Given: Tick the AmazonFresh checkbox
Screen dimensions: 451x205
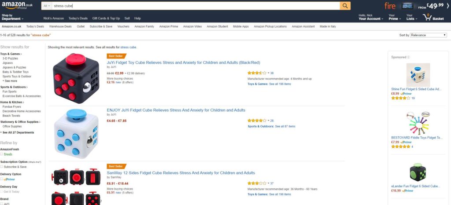Looking at the screenshot, I should (x=2, y=154).
